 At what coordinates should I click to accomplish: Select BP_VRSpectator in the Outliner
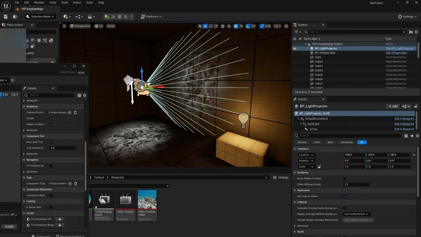coord(325,53)
